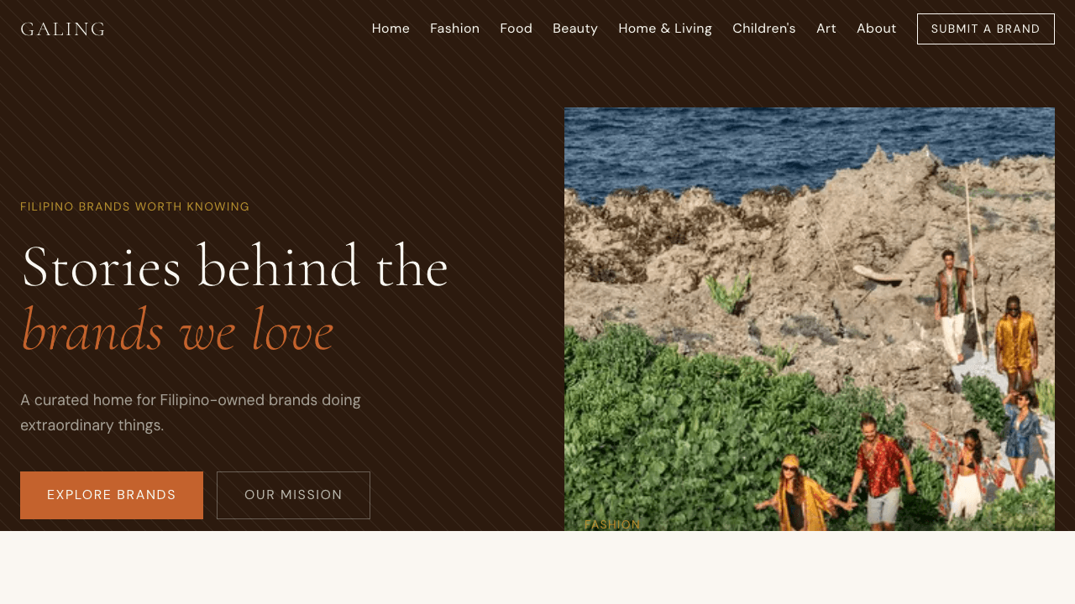Click the Submit a Brand button
The height and width of the screenshot is (604, 1075).
[x=986, y=29]
